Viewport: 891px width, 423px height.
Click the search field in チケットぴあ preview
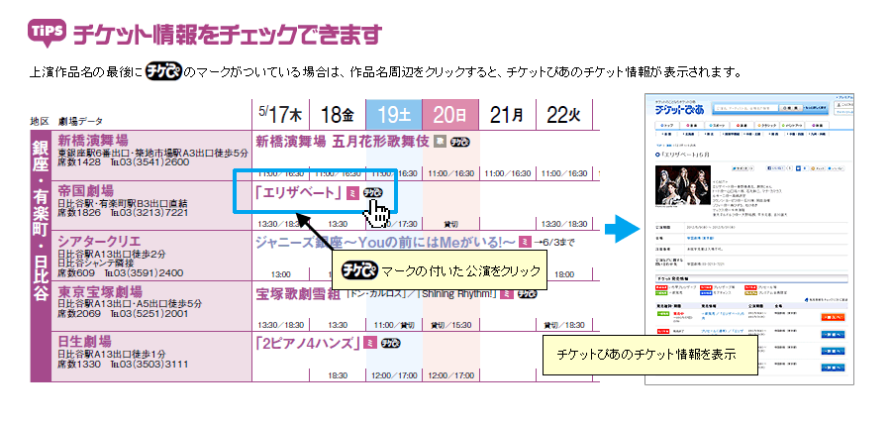click(x=744, y=107)
